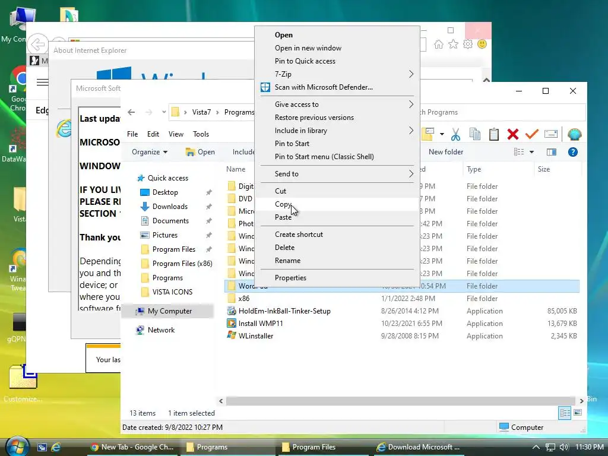
Task: Go back with Explorer back arrow
Action: point(131,112)
